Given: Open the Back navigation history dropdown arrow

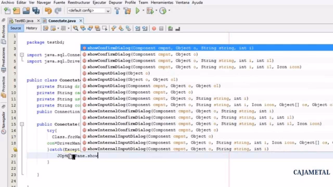Looking at the screenshot, I should (58, 28).
